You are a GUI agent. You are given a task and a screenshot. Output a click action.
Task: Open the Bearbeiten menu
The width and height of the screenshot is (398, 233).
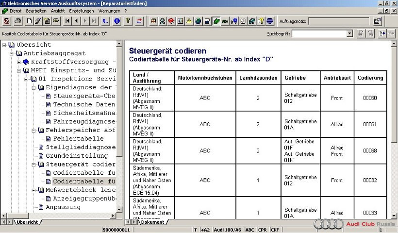click(36, 11)
